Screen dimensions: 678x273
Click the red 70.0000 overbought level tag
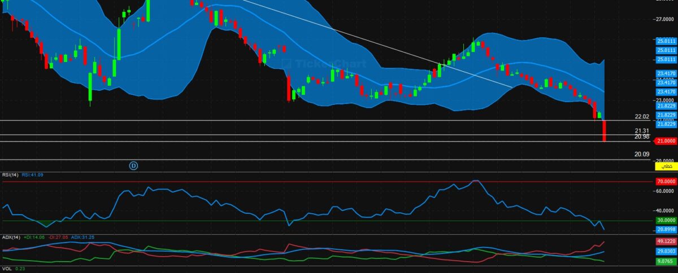(666, 182)
